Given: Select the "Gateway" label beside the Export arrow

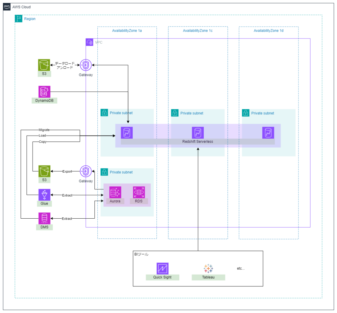Looking at the screenshot, I should pyautogui.click(x=86, y=181).
